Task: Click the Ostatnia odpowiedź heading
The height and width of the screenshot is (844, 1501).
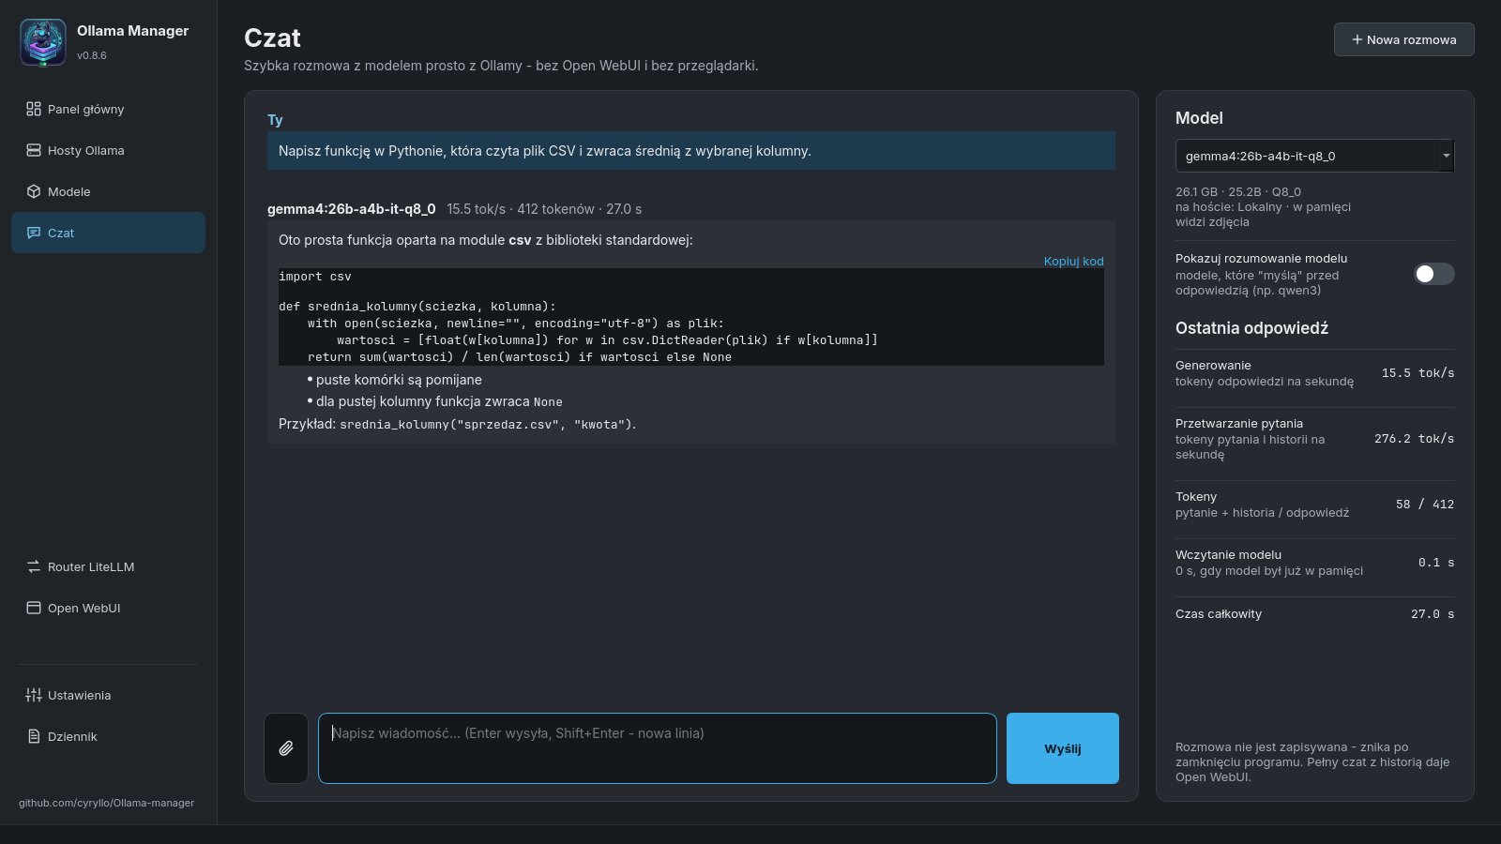Action: (x=1251, y=328)
